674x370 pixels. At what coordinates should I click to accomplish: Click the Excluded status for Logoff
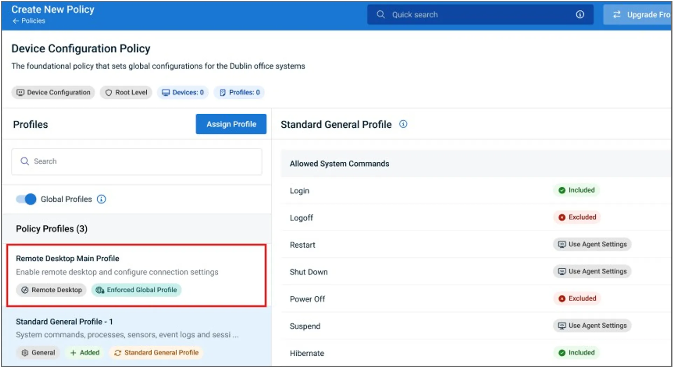(577, 217)
